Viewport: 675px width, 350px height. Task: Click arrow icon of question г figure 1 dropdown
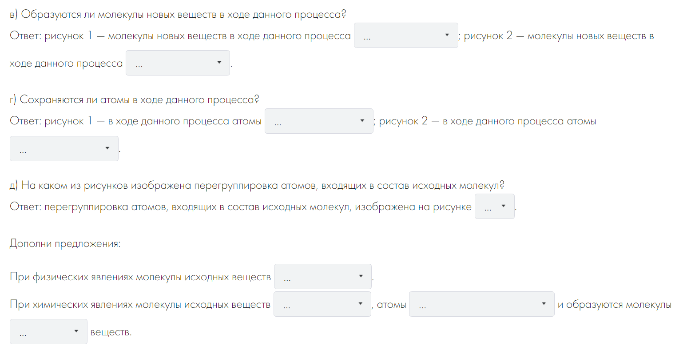click(x=362, y=121)
